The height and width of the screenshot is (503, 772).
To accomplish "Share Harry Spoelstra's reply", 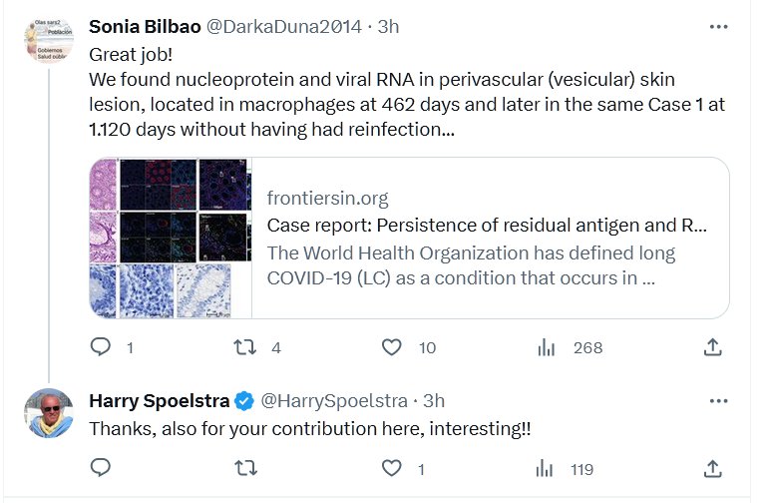I will (x=713, y=468).
